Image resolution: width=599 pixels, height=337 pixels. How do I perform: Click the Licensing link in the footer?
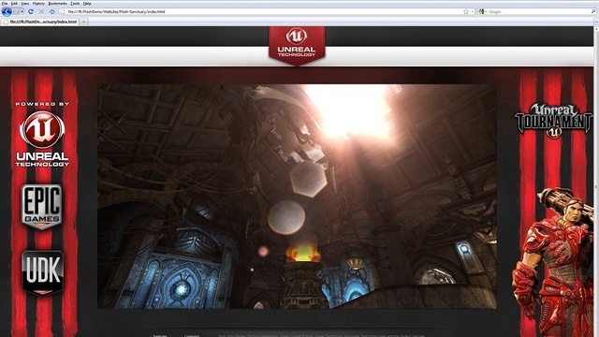[x=191, y=335]
